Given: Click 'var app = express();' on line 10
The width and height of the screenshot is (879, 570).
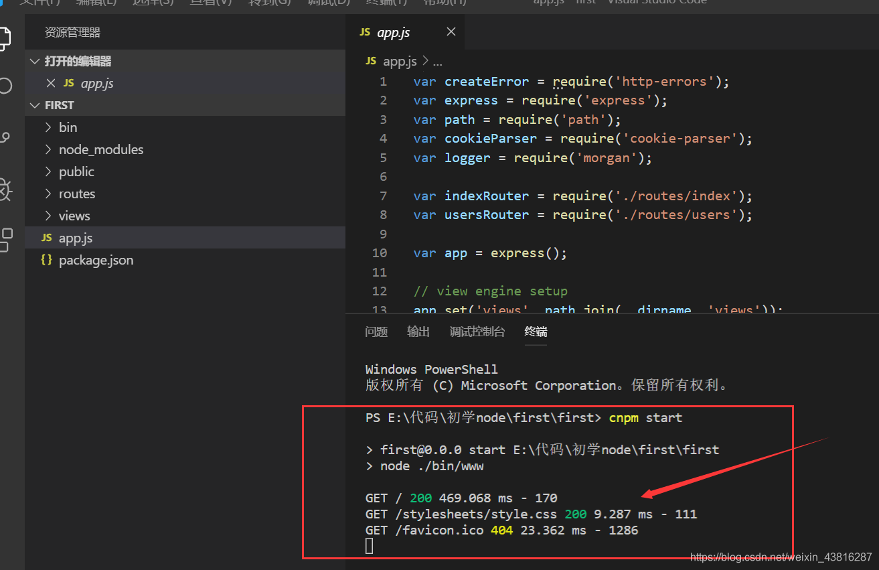Looking at the screenshot, I should pyautogui.click(x=491, y=253).
